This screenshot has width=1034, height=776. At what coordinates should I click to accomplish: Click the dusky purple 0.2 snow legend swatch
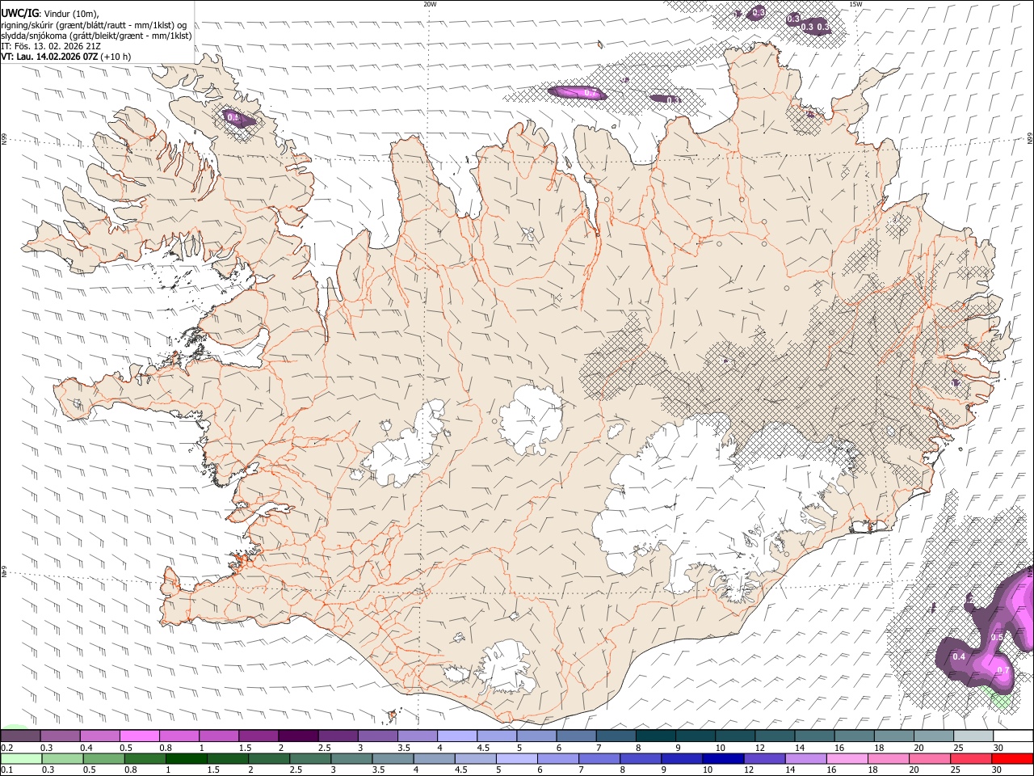(x=20, y=736)
